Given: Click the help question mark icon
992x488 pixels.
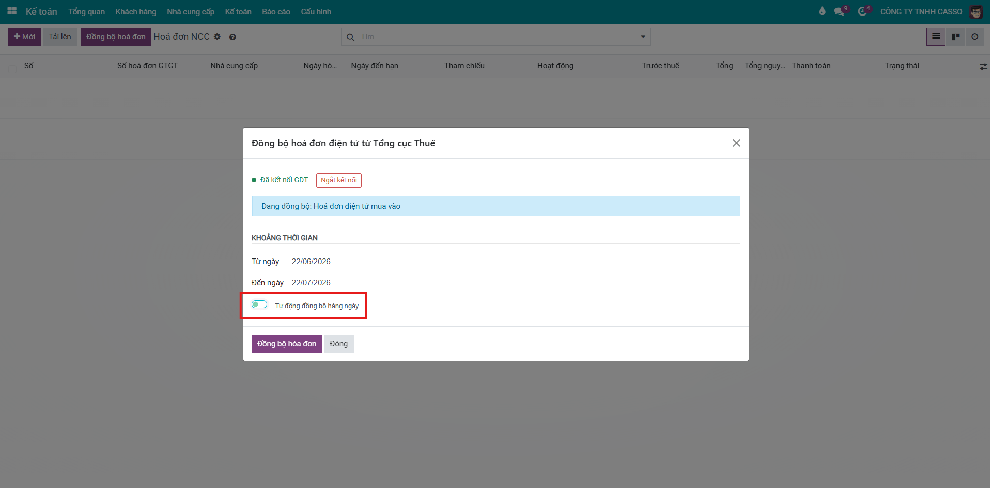Looking at the screenshot, I should pyautogui.click(x=233, y=37).
